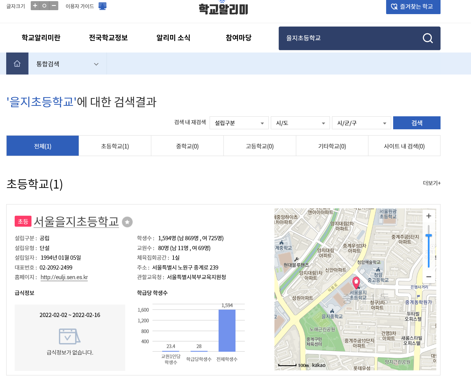Click the user guide monitor icon
This screenshot has height=376, width=471.
coord(102,6)
